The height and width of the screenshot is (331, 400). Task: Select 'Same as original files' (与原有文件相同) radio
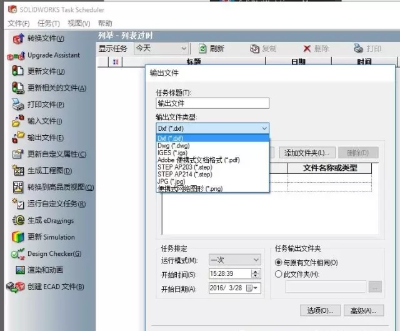pyautogui.click(x=278, y=262)
